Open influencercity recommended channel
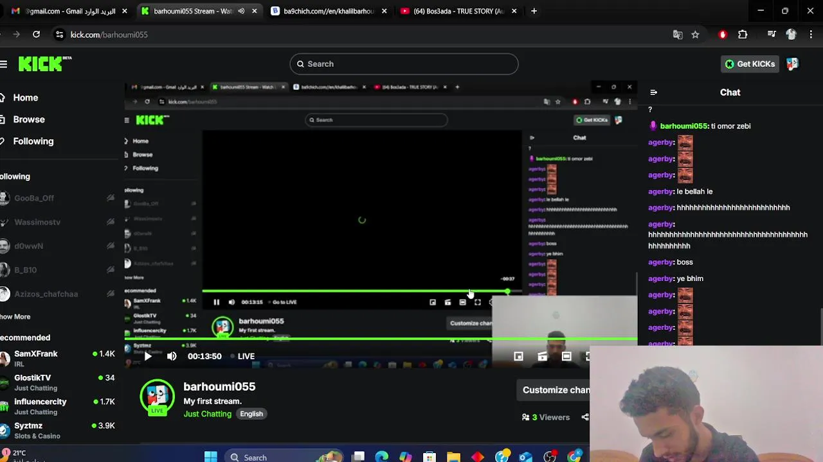 click(58, 406)
